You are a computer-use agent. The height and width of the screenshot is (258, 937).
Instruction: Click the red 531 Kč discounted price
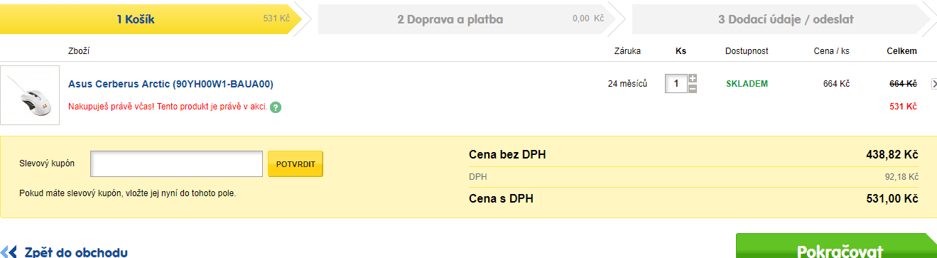click(x=903, y=107)
